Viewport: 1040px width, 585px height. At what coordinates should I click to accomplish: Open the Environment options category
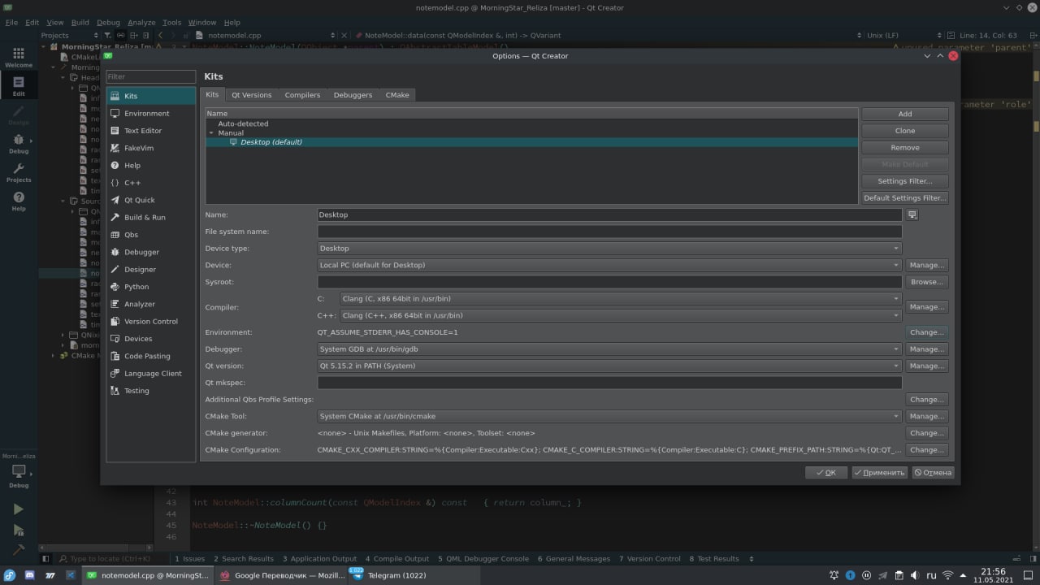click(151, 113)
